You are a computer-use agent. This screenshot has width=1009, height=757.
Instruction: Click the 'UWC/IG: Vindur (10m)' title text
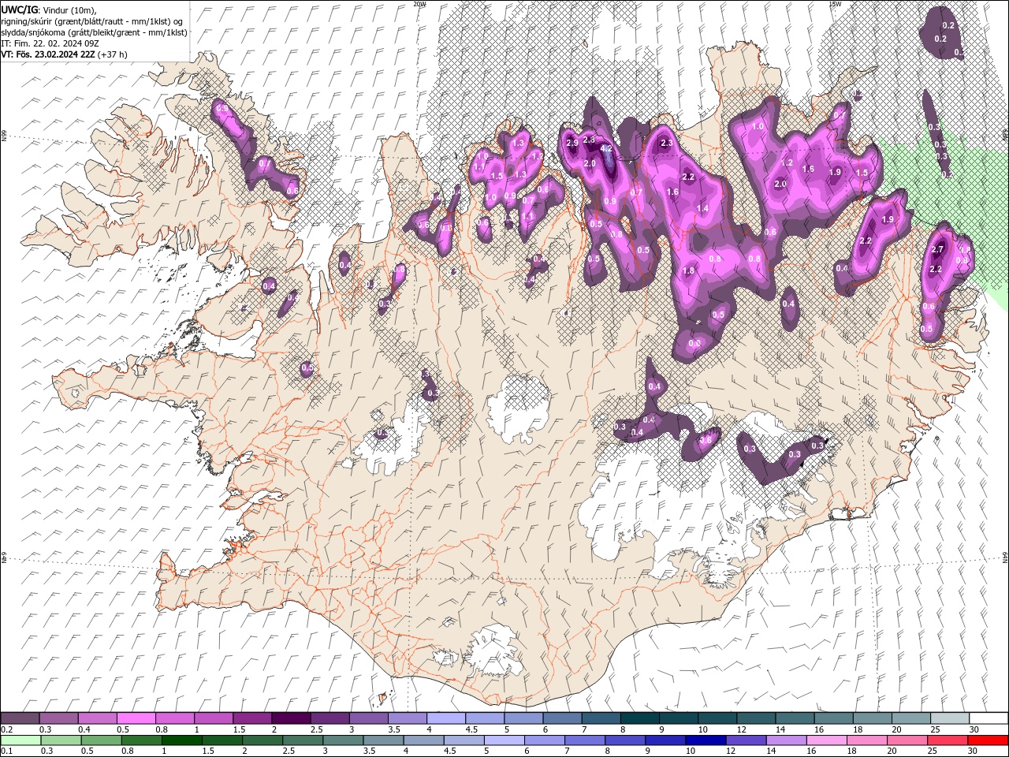pyautogui.click(x=49, y=9)
